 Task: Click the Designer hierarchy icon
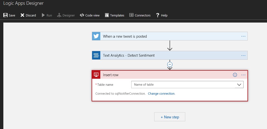(x=59, y=15)
